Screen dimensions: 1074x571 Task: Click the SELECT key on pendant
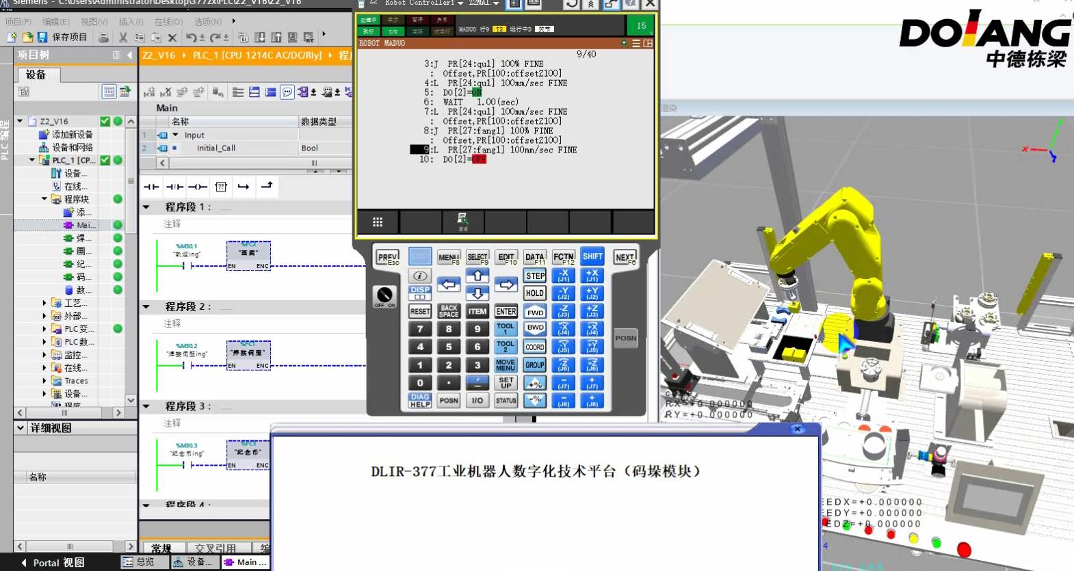click(x=477, y=257)
